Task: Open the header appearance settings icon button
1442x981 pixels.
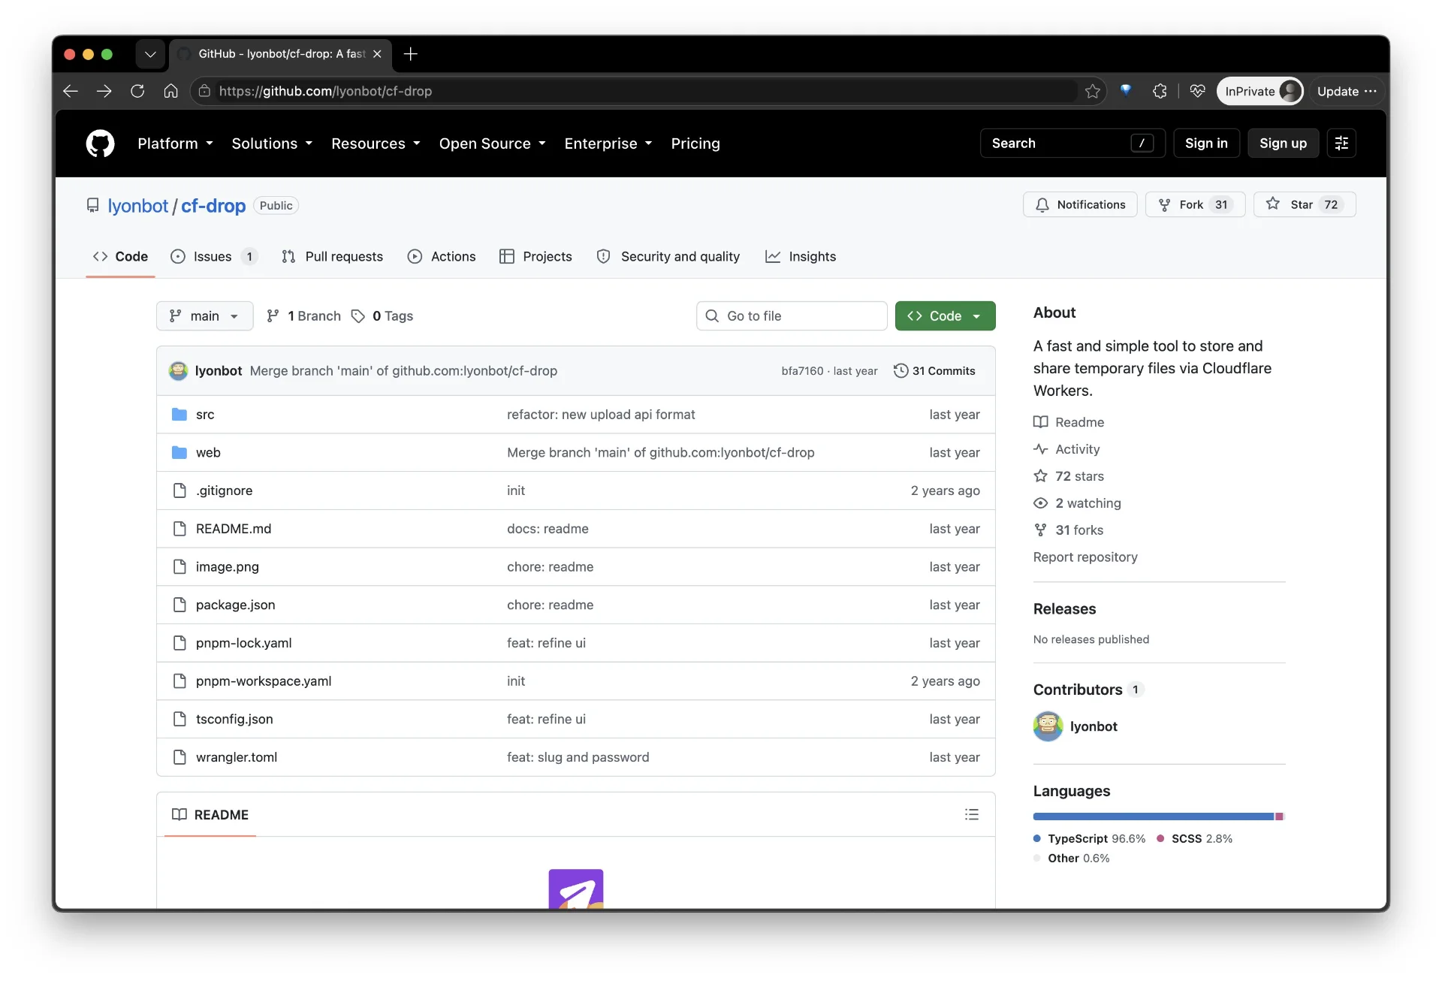Action: [x=1341, y=143]
